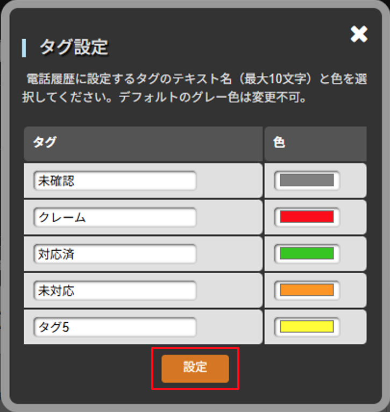
Task: Open the yellow color swatch for タグ5
Action: tap(307, 326)
